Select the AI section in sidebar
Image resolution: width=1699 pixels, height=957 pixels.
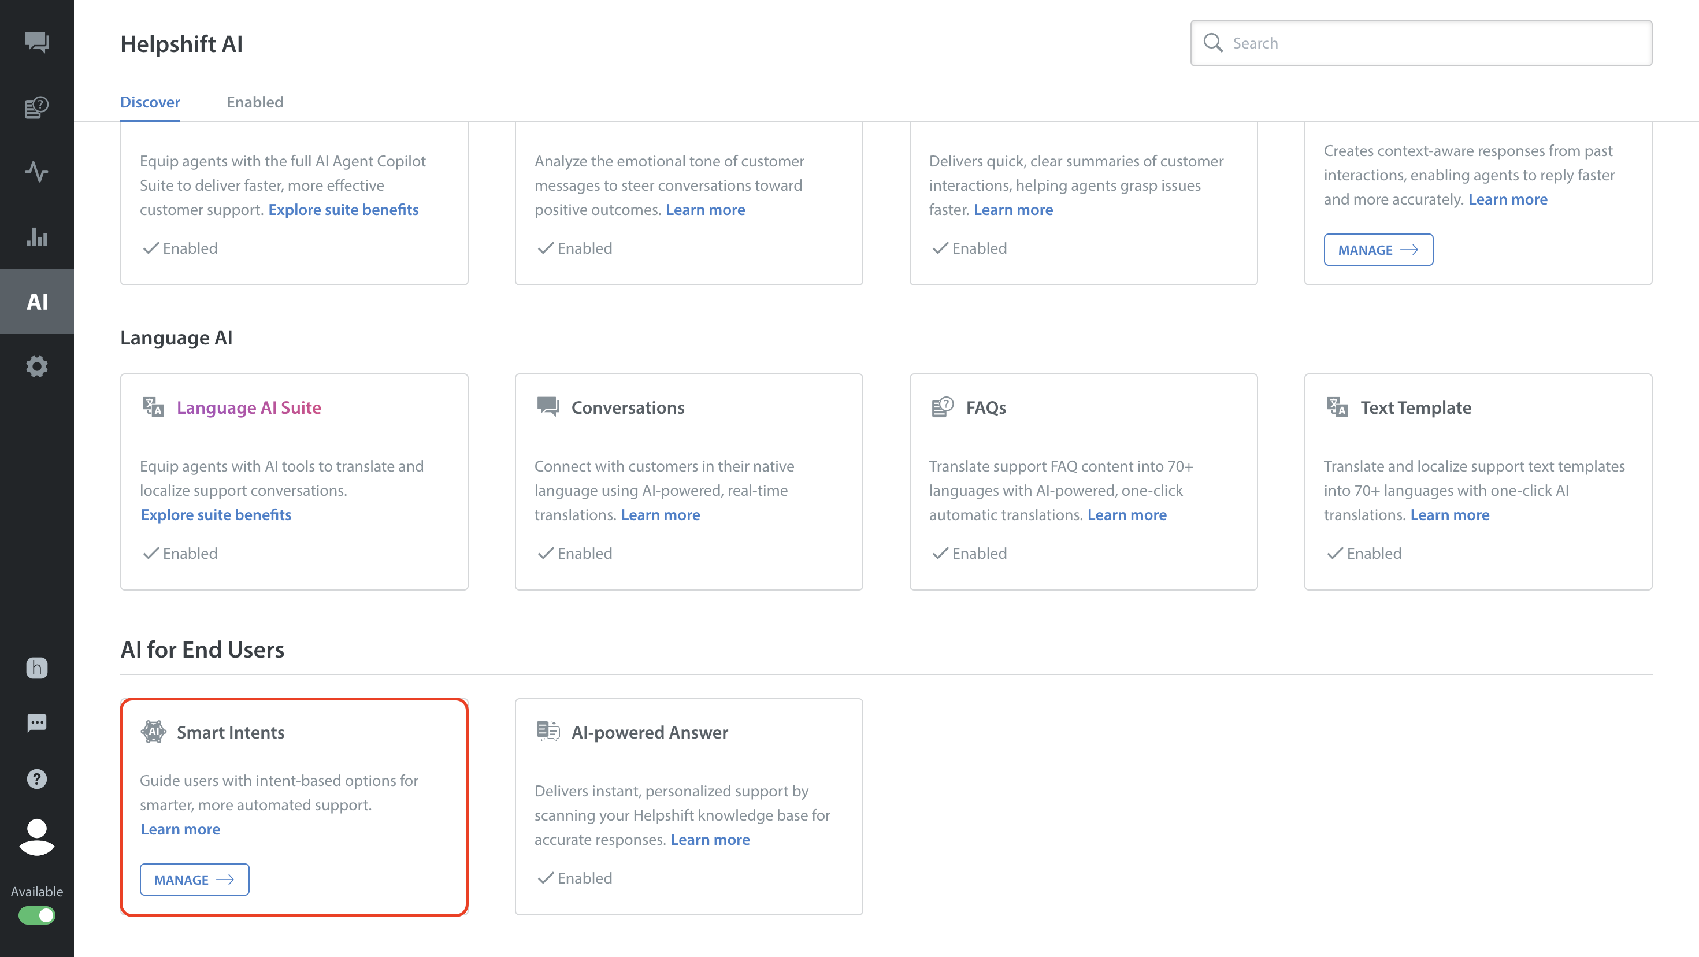(37, 302)
